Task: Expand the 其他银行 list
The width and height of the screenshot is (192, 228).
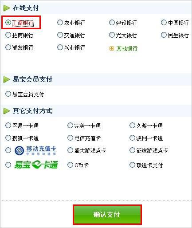Action: tap(127, 48)
